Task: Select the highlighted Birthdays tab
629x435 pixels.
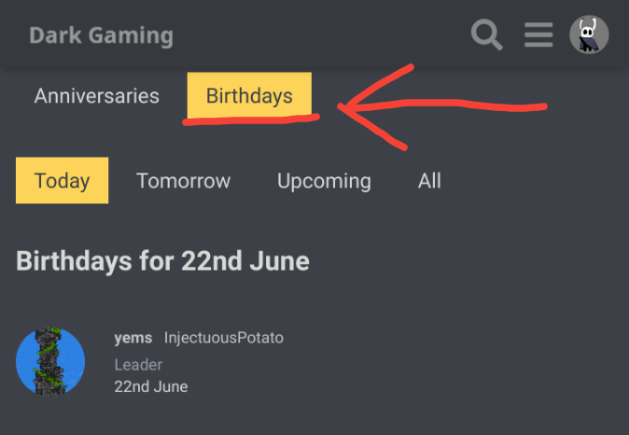Action: tap(249, 95)
